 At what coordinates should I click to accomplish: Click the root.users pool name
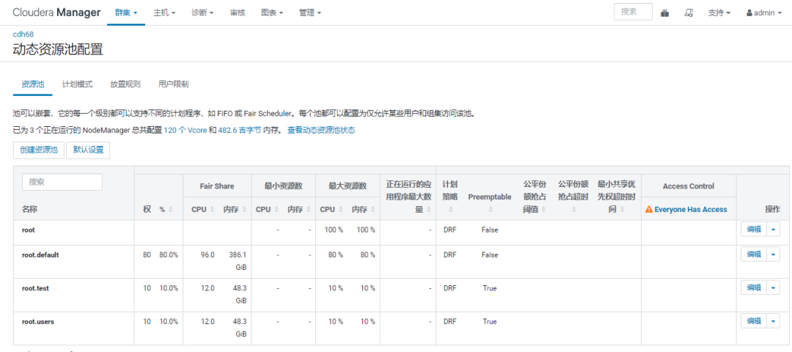38,322
